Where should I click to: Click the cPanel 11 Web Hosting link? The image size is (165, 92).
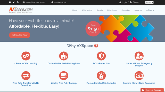tap(26, 63)
